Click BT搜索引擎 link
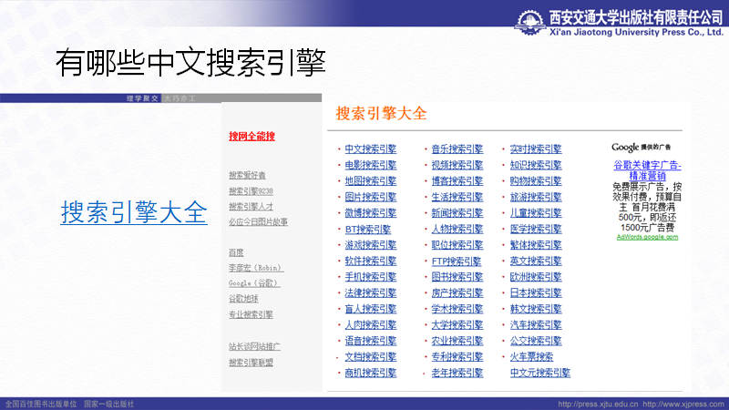729x410 pixels. click(x=368, y=230)
